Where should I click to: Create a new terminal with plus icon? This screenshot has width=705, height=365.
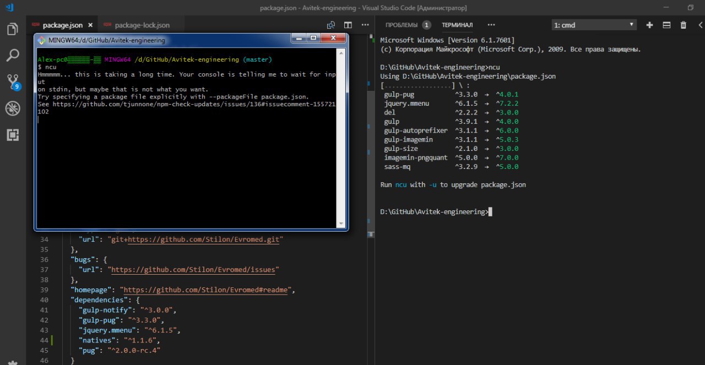649,25
